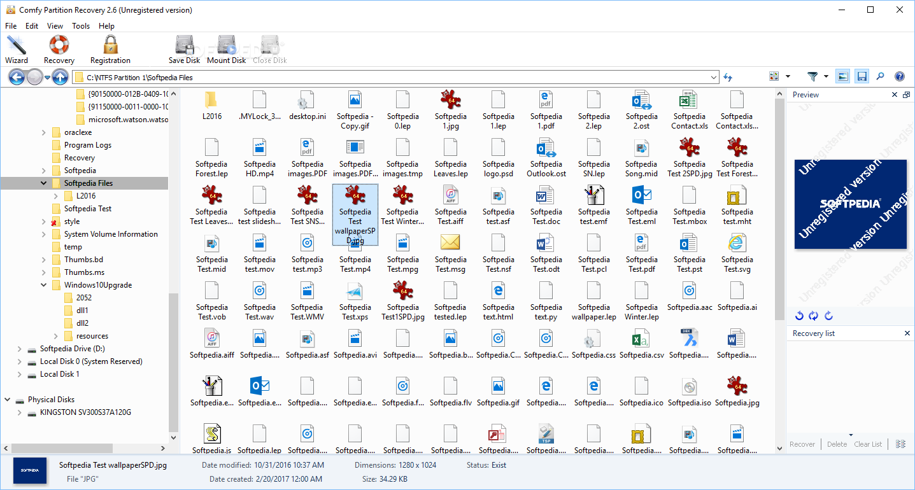Go up one folder level
This screenshot has width=915, height=490.
point(60,77)
